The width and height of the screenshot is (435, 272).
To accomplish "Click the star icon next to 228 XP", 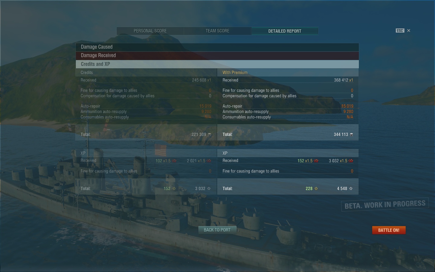I will [316, 189].
